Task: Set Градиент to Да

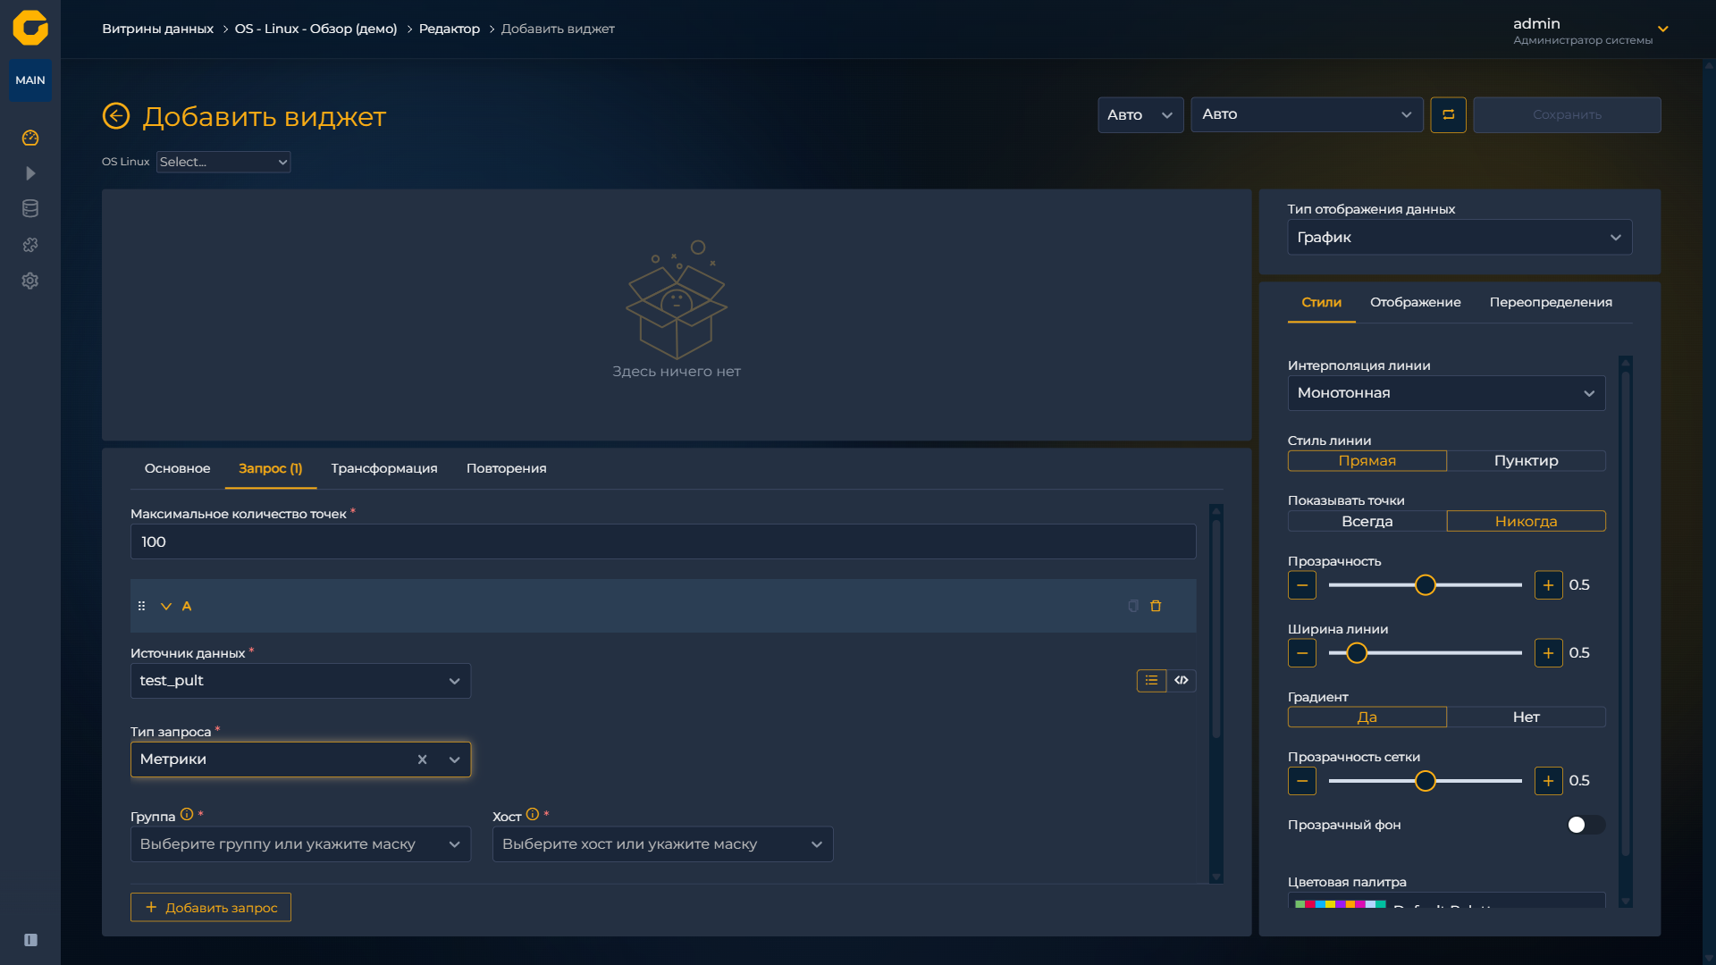Action: click(1367, 717)
